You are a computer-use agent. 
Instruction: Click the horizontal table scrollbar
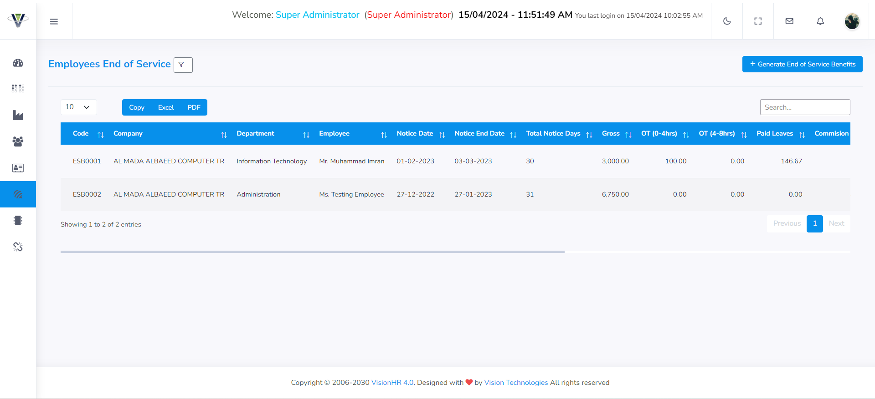pos(313,252)
